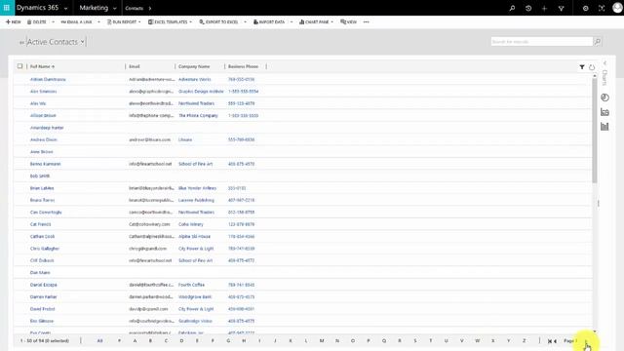The height and width of the screenshot is (351, 624).
Task: Open the Run Report menu
Action: click(124, 21)
